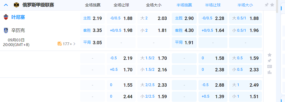
Task: Pick full-time handicap 0 at 1.55
Action: 121,85
